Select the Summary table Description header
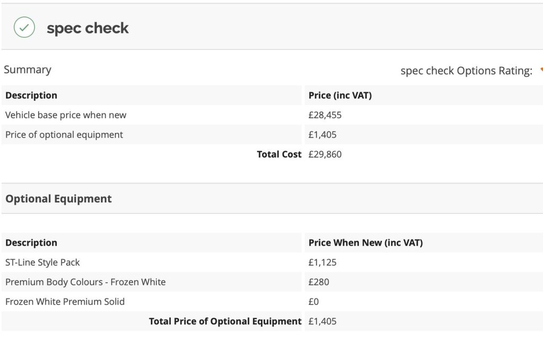Image resolution: width=543 pixels, height=349 pixels. [31, 95]
